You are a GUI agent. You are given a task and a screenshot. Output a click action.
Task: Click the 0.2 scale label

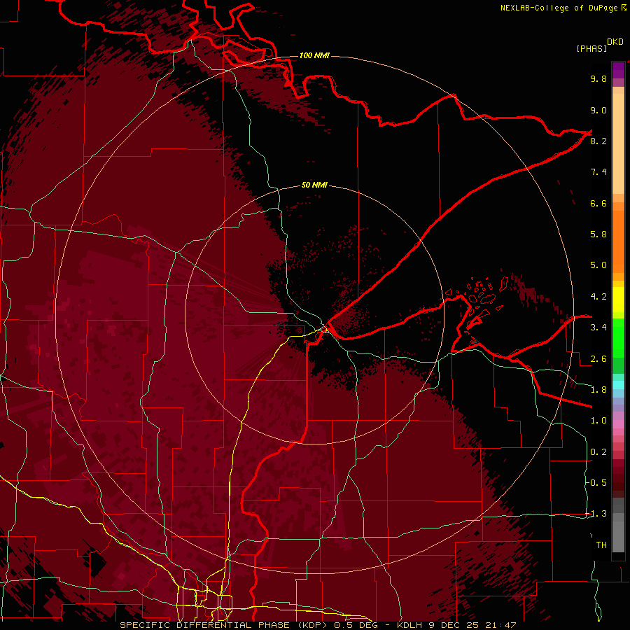[x=598, y=452]
